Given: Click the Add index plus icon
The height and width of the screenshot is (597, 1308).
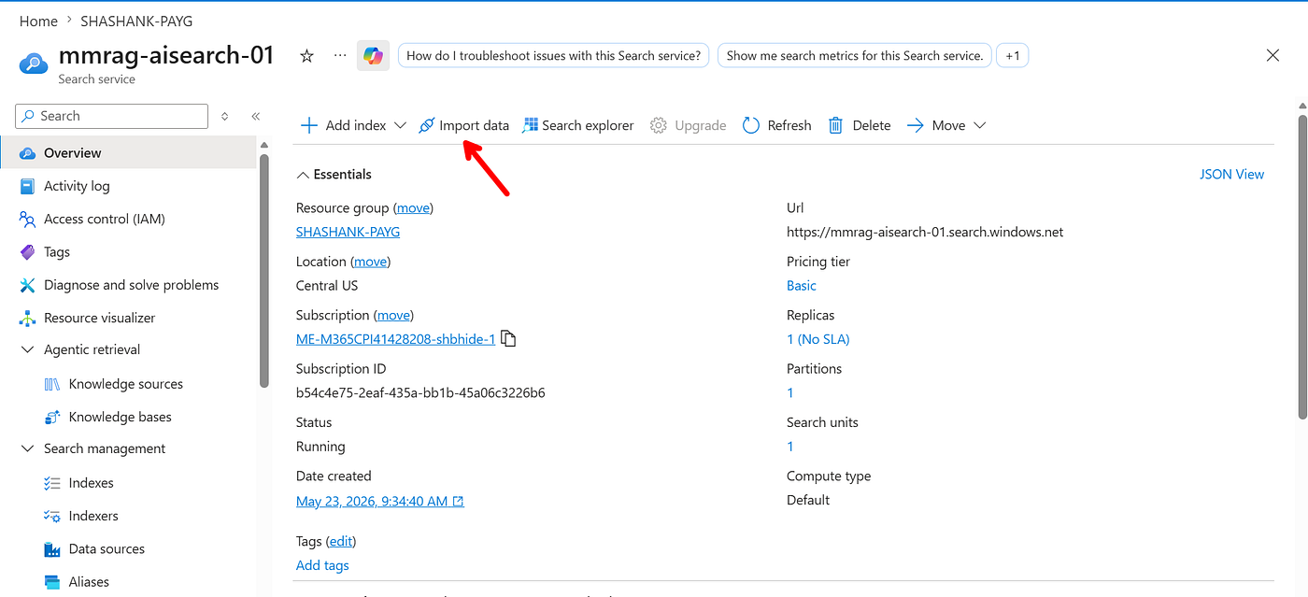Looking at the screenshot, I should 309,125.
